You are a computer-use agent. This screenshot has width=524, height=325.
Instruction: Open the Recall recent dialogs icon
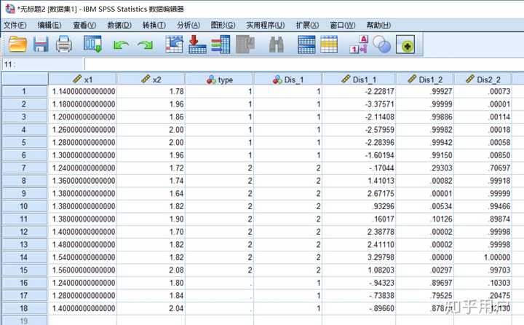click(92, 44)
